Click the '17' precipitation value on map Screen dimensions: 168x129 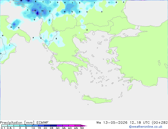tap(28, 1)
